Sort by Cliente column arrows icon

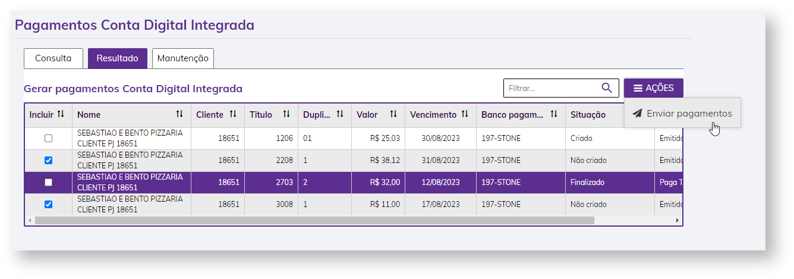(x=233, y=114)
